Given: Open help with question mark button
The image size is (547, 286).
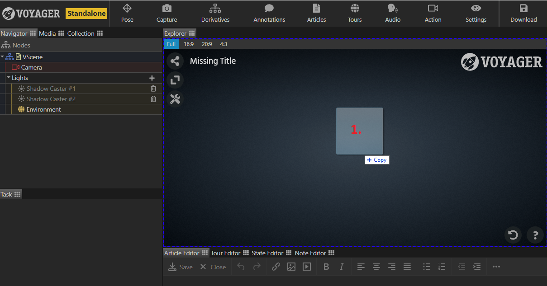Looking at the screenshot, I should (x=535, y=235).
